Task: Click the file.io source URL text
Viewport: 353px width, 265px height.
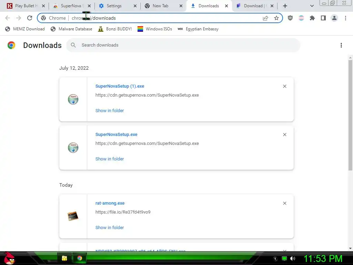Action: 123,212
